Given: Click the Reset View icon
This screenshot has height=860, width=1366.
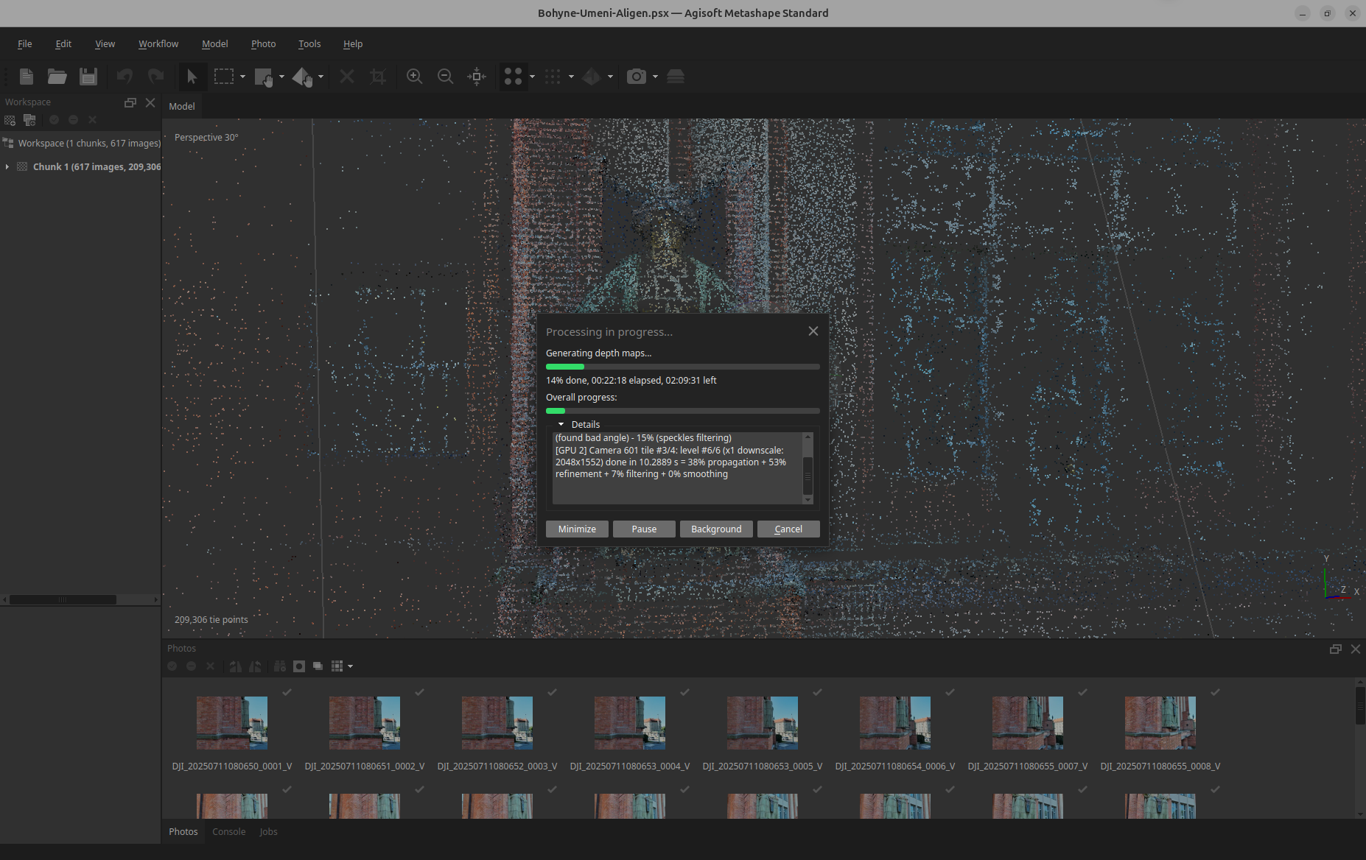Looking at the screenshot, I should 477,77.
